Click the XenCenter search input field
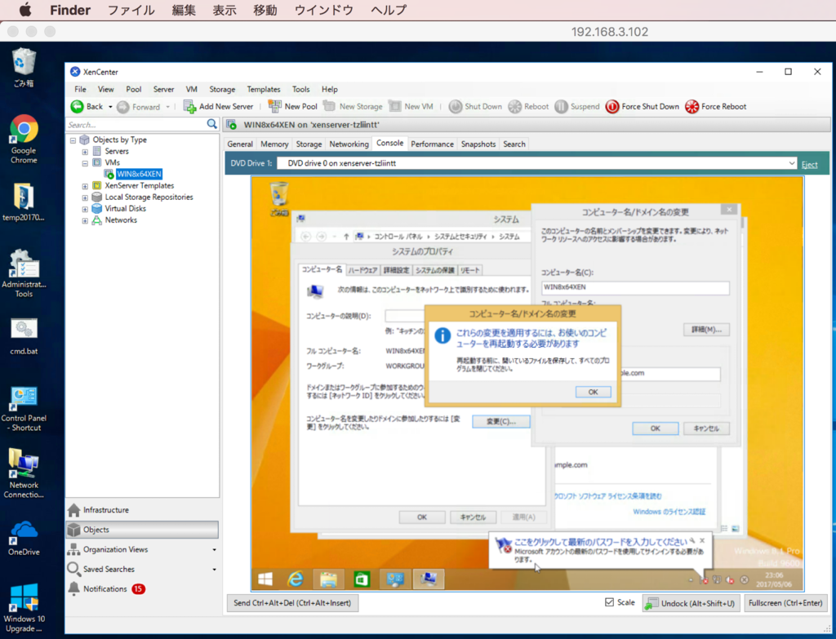Viewport: 836px width, 639px height. click(136, 125)
